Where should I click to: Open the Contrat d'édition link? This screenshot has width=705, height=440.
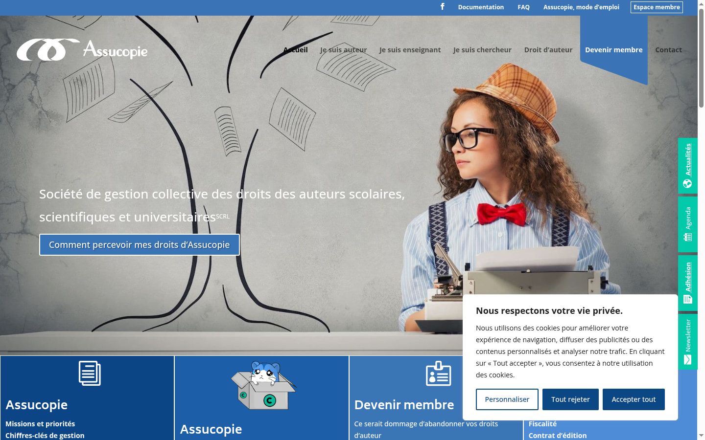pyautogui.click(x=558, y=435)
